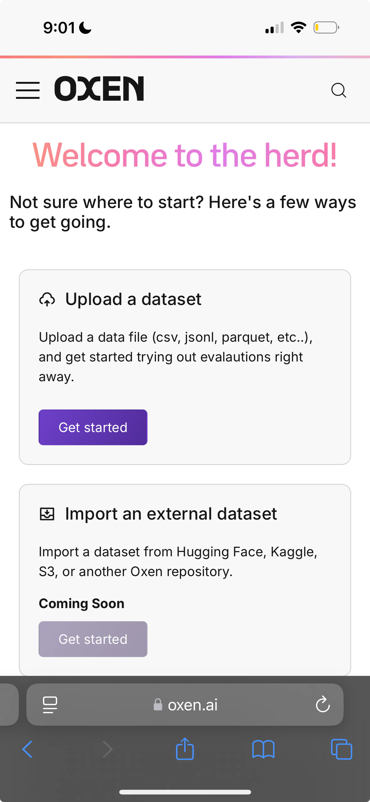Tap the forward navigation arrow
Screen dimensions: 370x802
[x=107, y=749]
